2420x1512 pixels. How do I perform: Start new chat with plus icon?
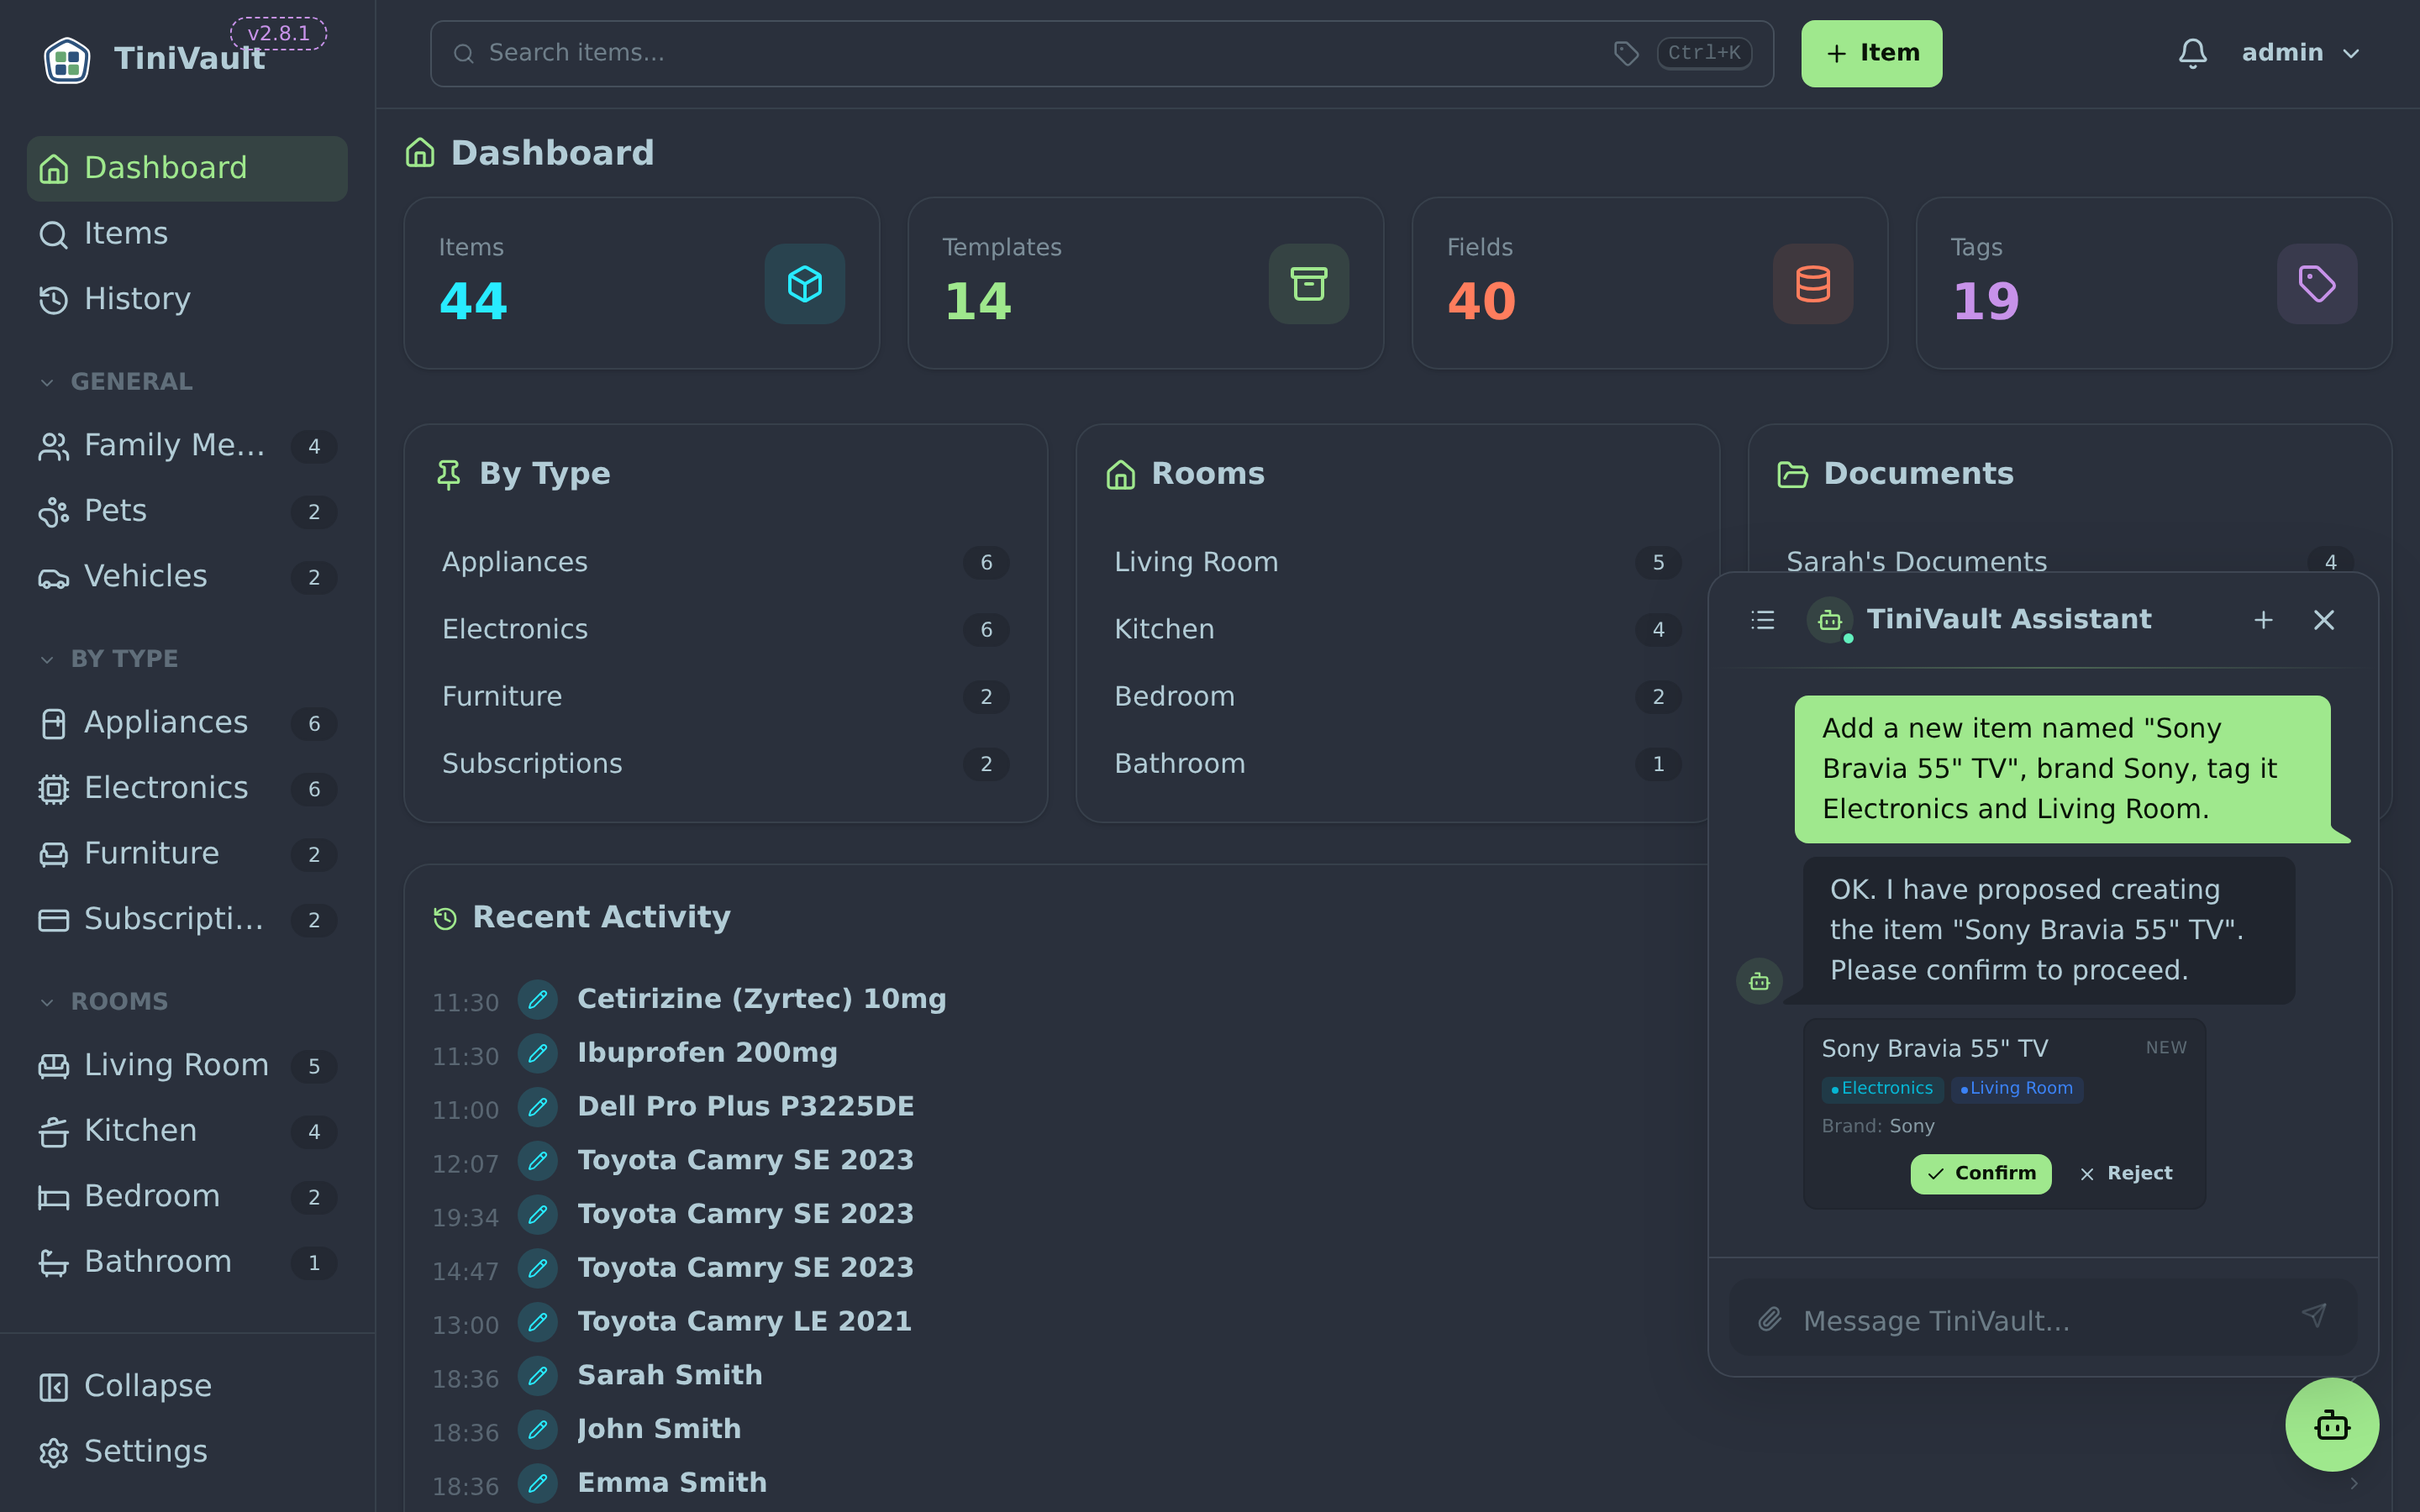point(2263,620)
